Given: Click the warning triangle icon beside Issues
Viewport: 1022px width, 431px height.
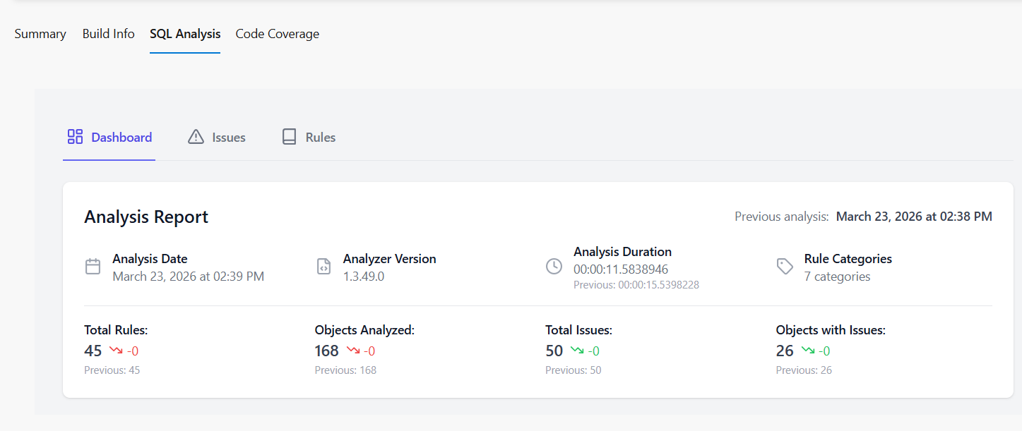Looking at the screenshot, I should (196, 137).
